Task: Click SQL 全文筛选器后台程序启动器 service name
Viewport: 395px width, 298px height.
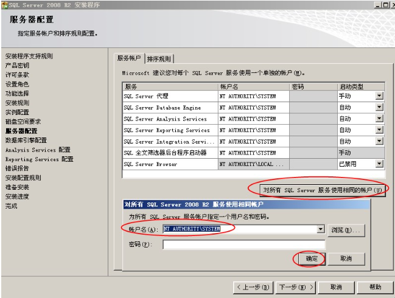Action: click(x=165, y=153)
